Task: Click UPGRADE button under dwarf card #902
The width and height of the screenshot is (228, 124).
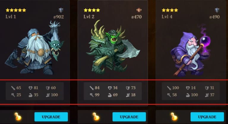Action: tap(51, 117)
